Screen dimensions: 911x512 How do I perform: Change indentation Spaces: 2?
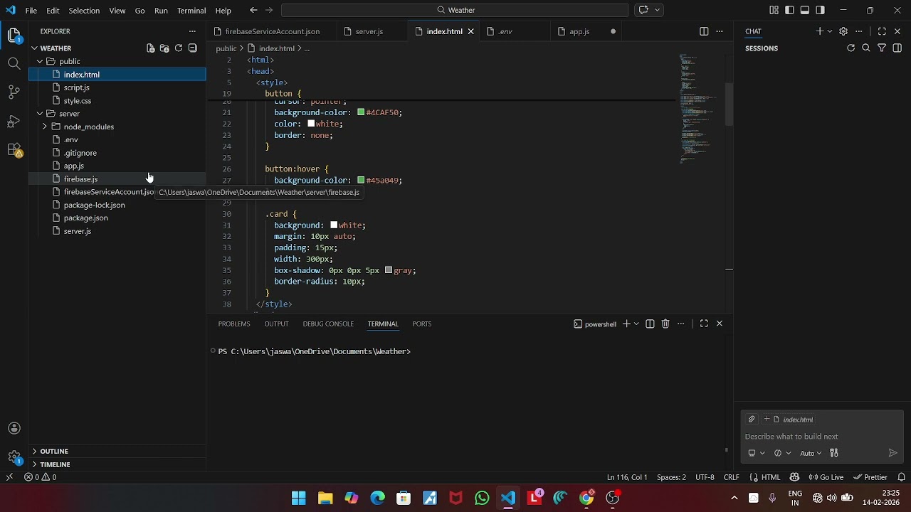click(671, 477)
